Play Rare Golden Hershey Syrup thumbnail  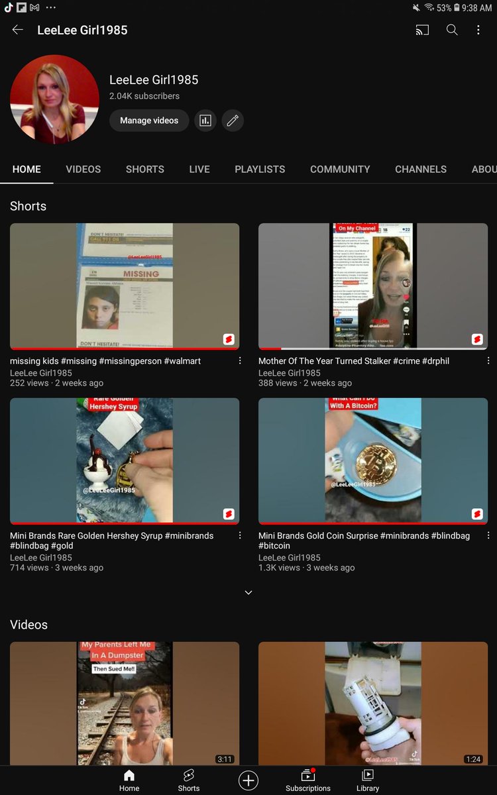click(125, 461)
